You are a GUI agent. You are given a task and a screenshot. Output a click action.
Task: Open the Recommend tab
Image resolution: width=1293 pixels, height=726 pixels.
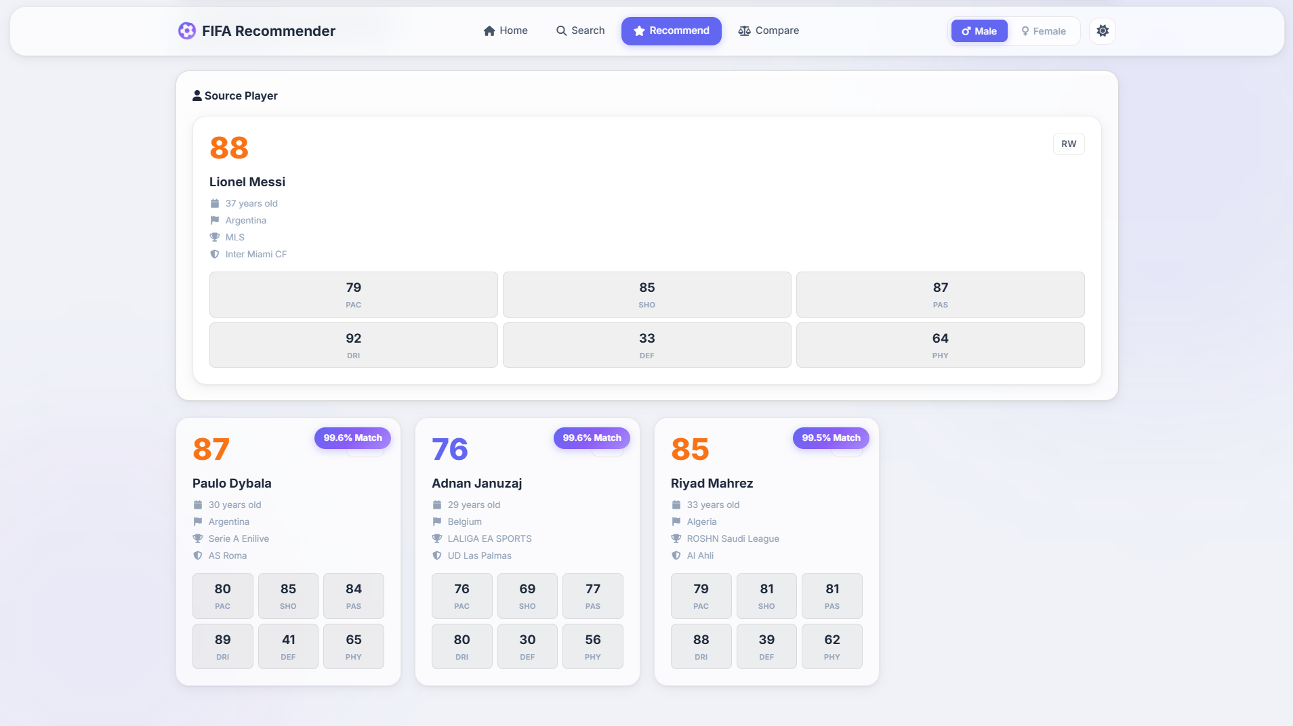coord(672,31)
